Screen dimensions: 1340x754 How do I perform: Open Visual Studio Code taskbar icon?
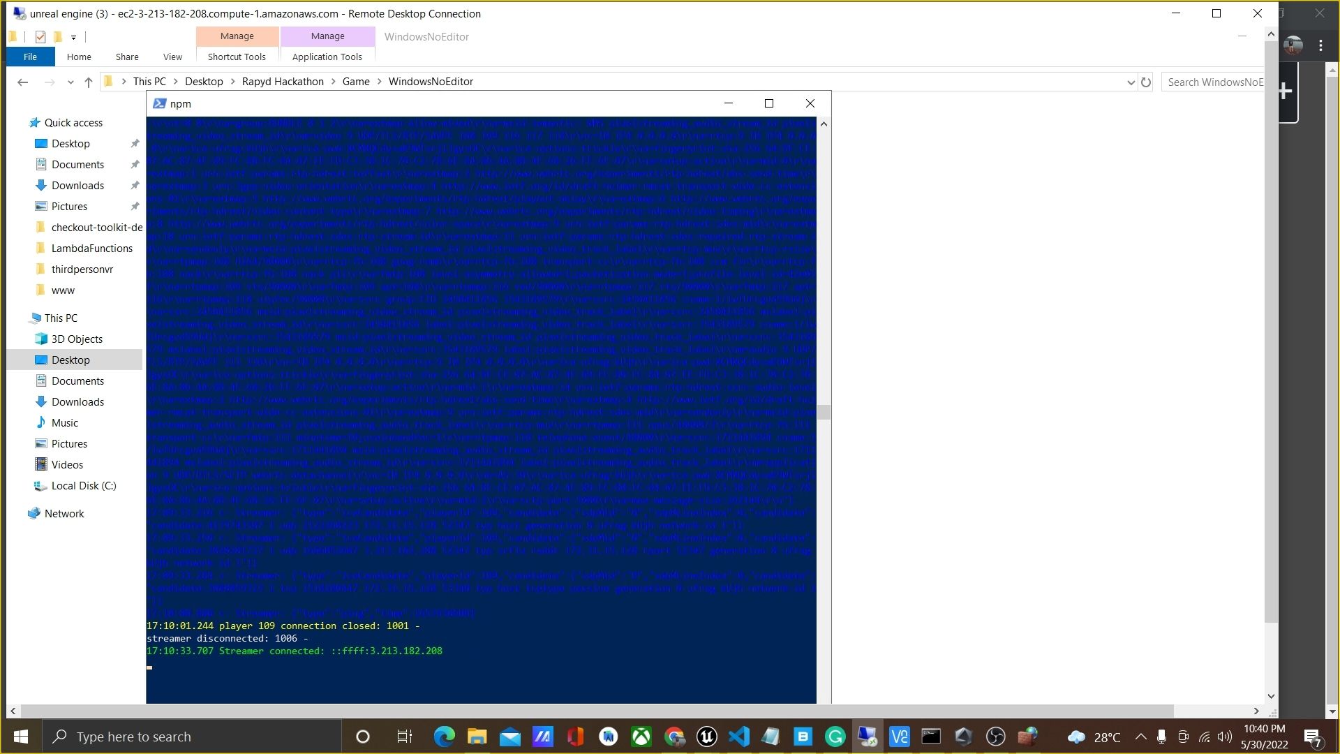point(739,737)
